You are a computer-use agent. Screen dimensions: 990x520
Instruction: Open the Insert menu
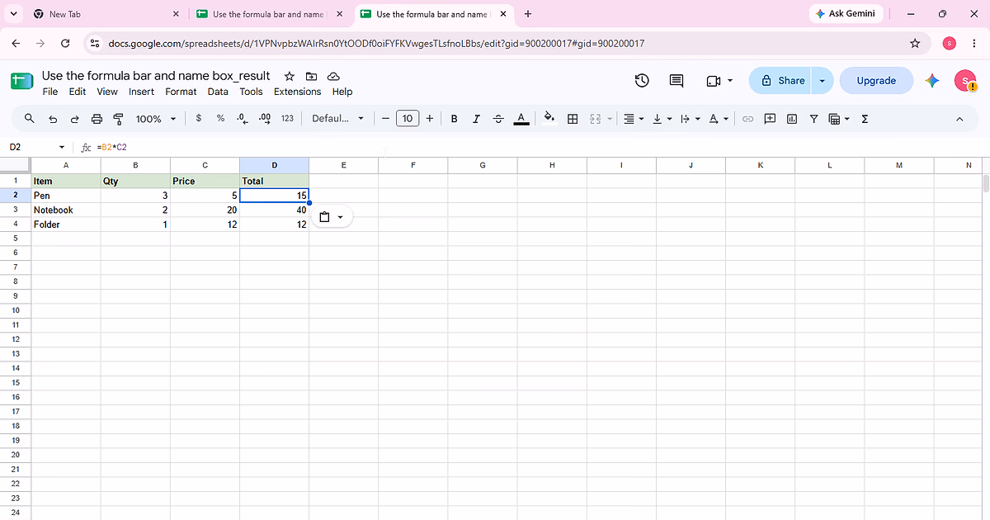point(141,92)
